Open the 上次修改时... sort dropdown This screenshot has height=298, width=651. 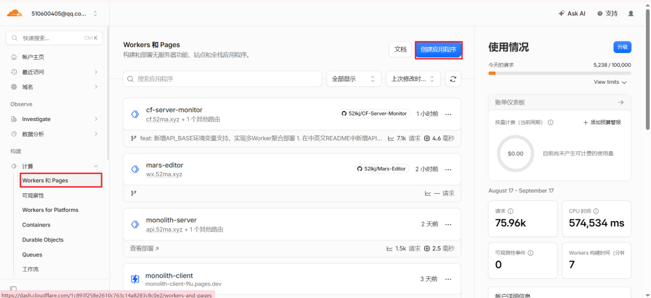pos(413,79)
